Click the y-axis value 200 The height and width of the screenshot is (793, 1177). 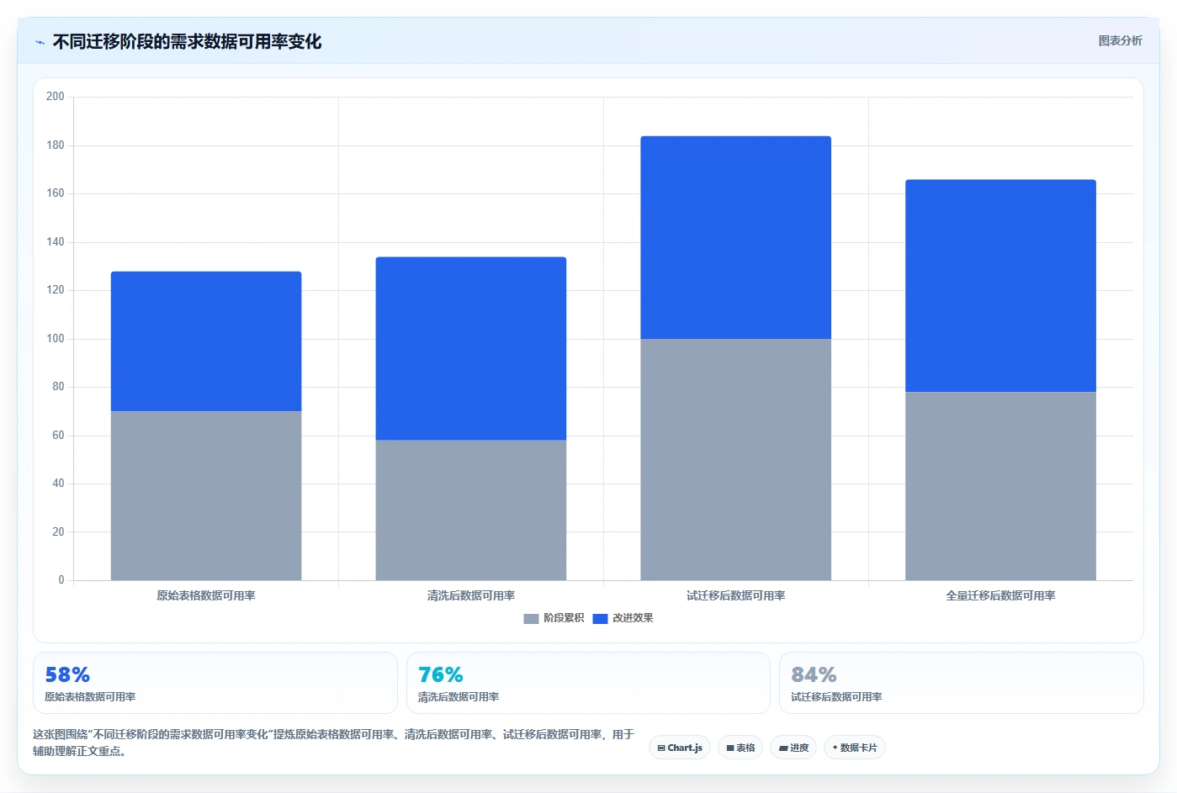coord(56,97)
